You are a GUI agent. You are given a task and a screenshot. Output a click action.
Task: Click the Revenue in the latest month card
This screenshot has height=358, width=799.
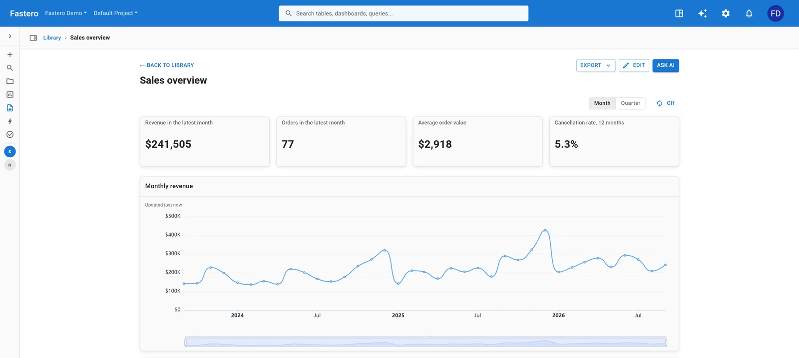[x=205, y=141]
